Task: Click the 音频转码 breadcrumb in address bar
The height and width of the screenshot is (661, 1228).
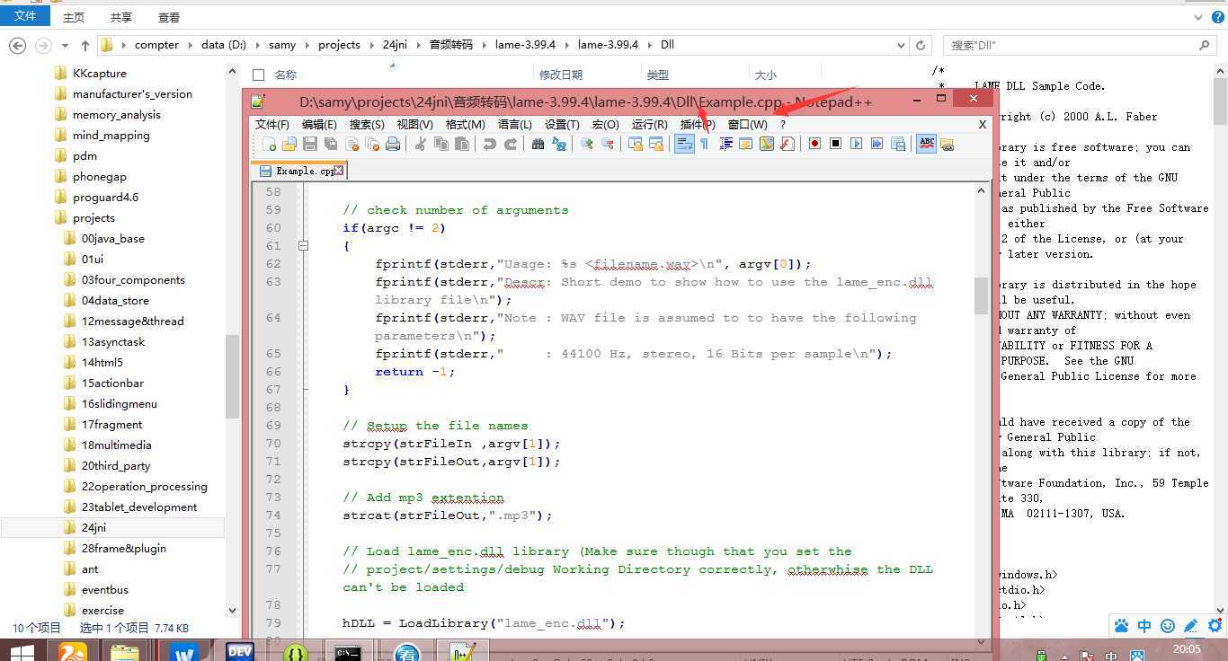Action: (x=450, y=45)
